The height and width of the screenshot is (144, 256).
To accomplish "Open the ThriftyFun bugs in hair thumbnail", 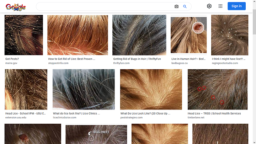I will click(x=139, y=35).
